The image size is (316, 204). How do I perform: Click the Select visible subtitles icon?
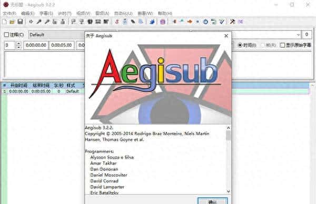coord(90,22)
